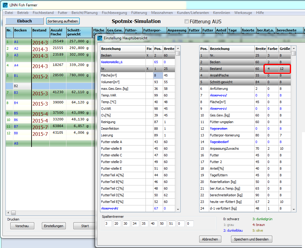Click the Spaltentrenner field with value 20

pyautogui.click(x=117, y=224)
